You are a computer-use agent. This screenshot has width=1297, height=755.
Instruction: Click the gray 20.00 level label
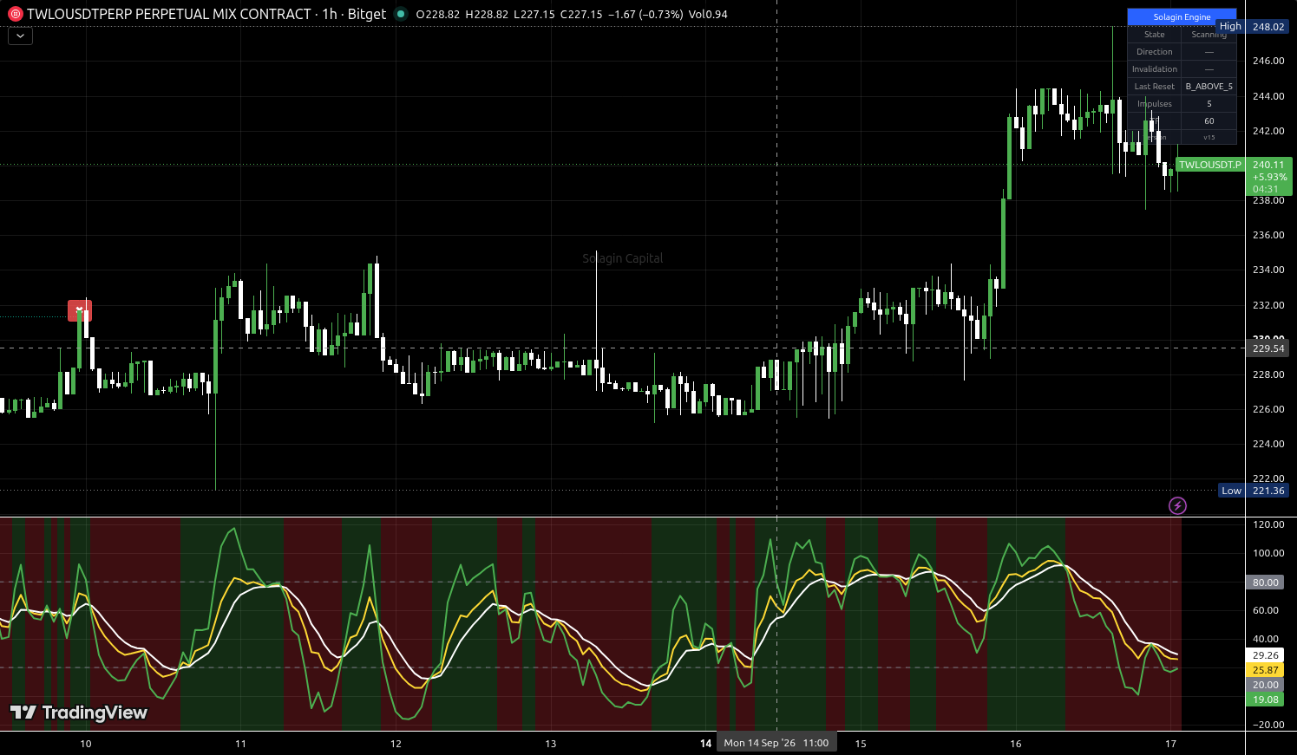click(x=1266, y=685)
